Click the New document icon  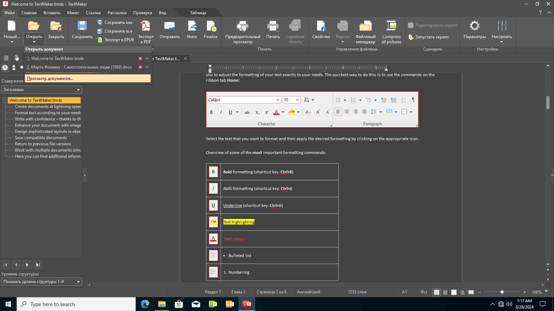12,26
